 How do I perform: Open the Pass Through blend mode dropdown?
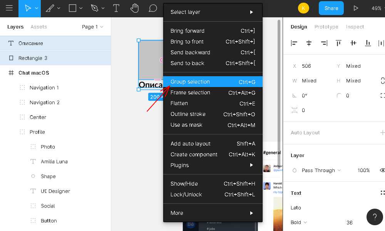[x=321, y=170]
